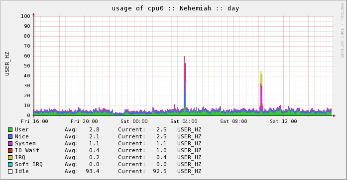Click the red IO Wait legend swatch
This screenshot has width=347, height=180.
(10, 150)
